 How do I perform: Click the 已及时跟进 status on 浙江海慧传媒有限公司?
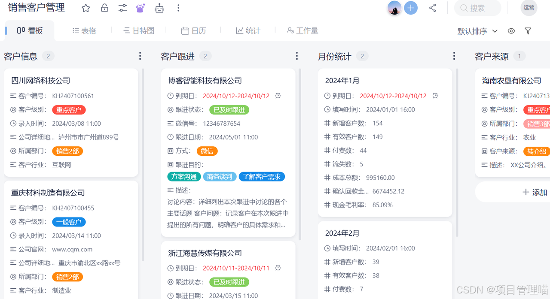(229, 282)
